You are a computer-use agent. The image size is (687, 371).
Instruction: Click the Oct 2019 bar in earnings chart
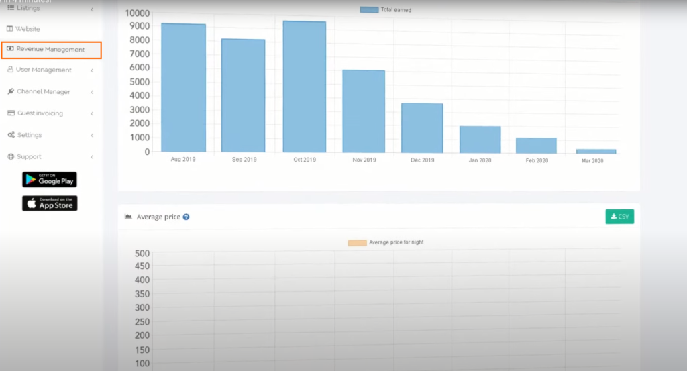click(x=304, y=86)
